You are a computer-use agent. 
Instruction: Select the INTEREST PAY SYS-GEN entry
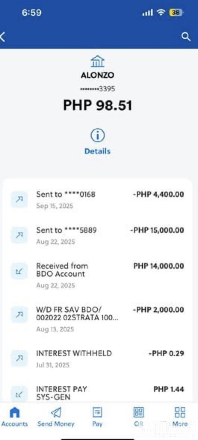(98, 394)
